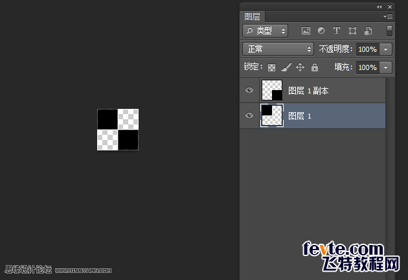The height and width of the screenshot is (280, 408).
Task: Open the 正常 blend mode dropdown
Action: [x=278, y=49]
